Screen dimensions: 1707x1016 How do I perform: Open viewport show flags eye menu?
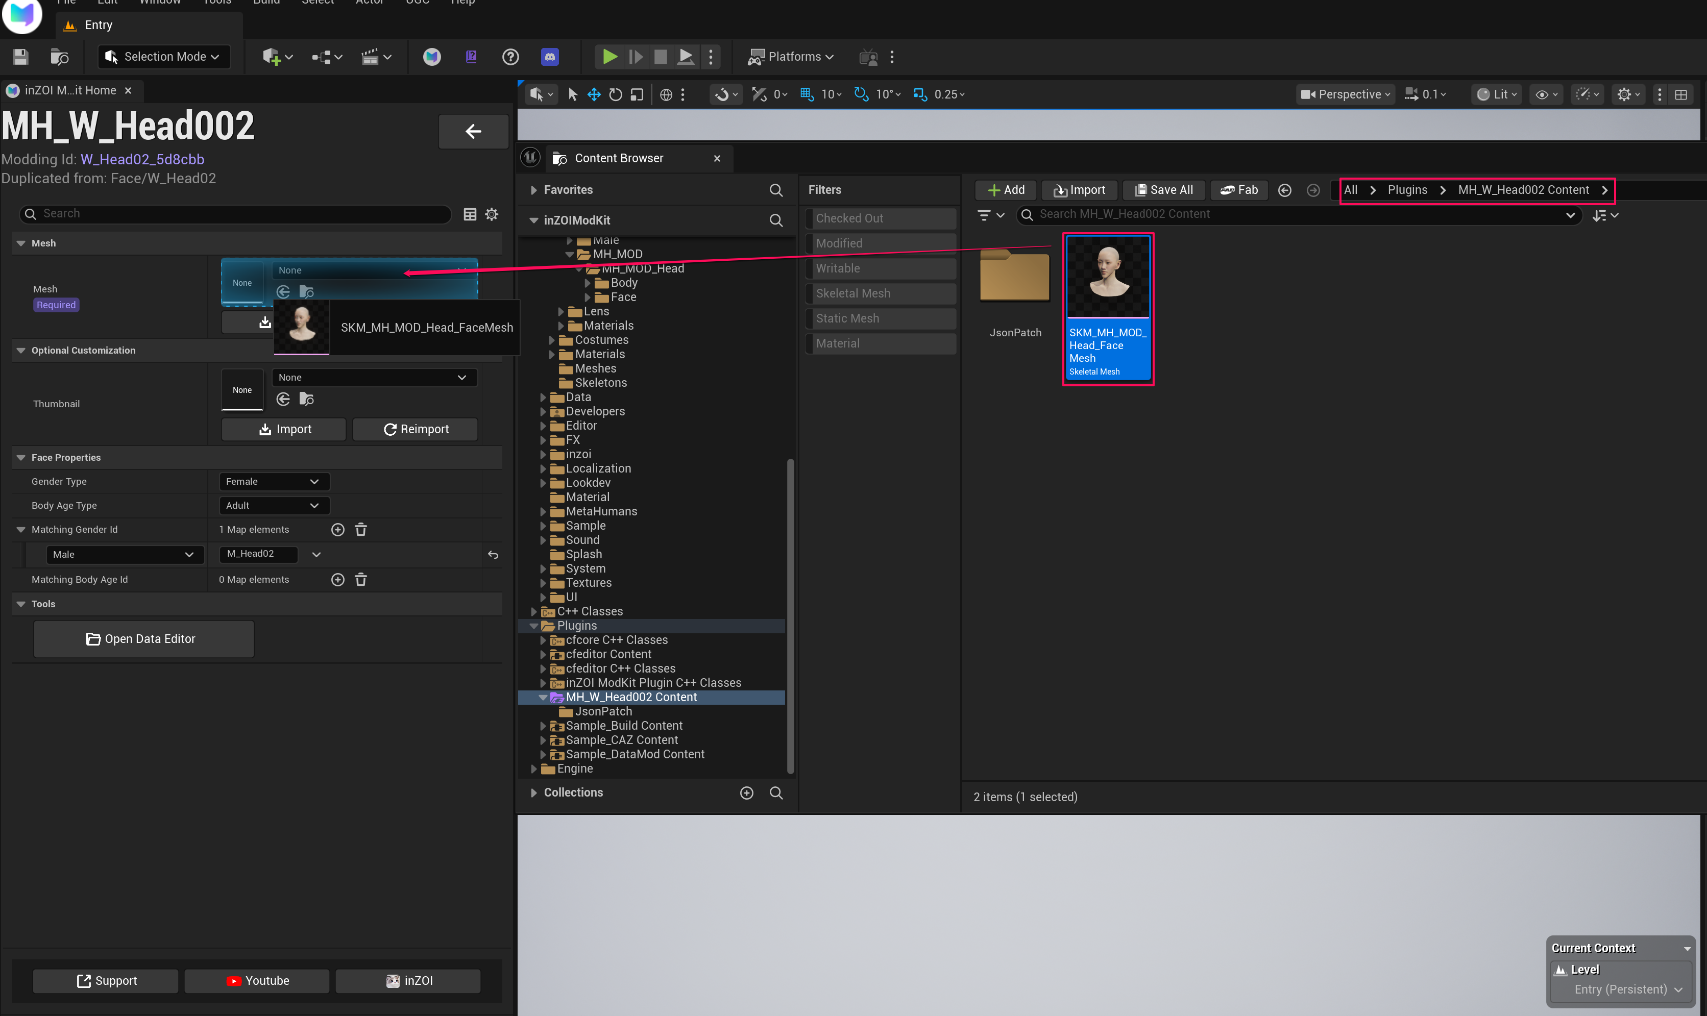pyautogui.click(x=1545, y=94)
